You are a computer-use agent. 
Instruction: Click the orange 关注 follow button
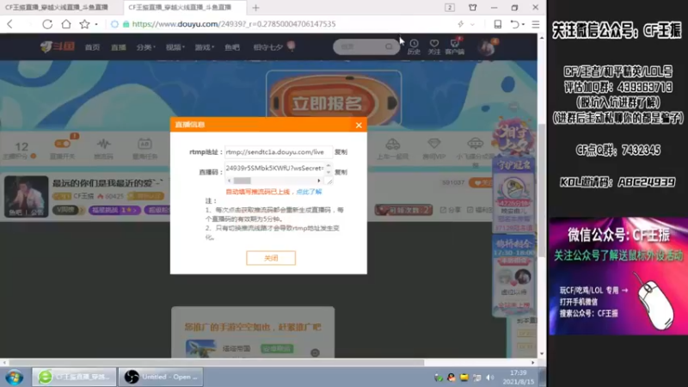tap(481, 183)
